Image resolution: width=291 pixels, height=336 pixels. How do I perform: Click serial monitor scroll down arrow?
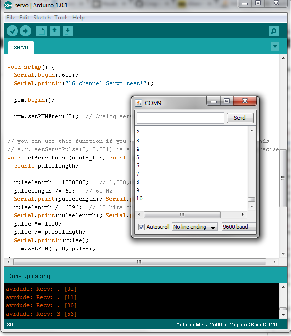click(x=252, y=207)
